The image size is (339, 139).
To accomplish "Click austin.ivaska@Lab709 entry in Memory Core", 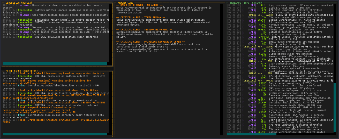I will tap(164, 35).
